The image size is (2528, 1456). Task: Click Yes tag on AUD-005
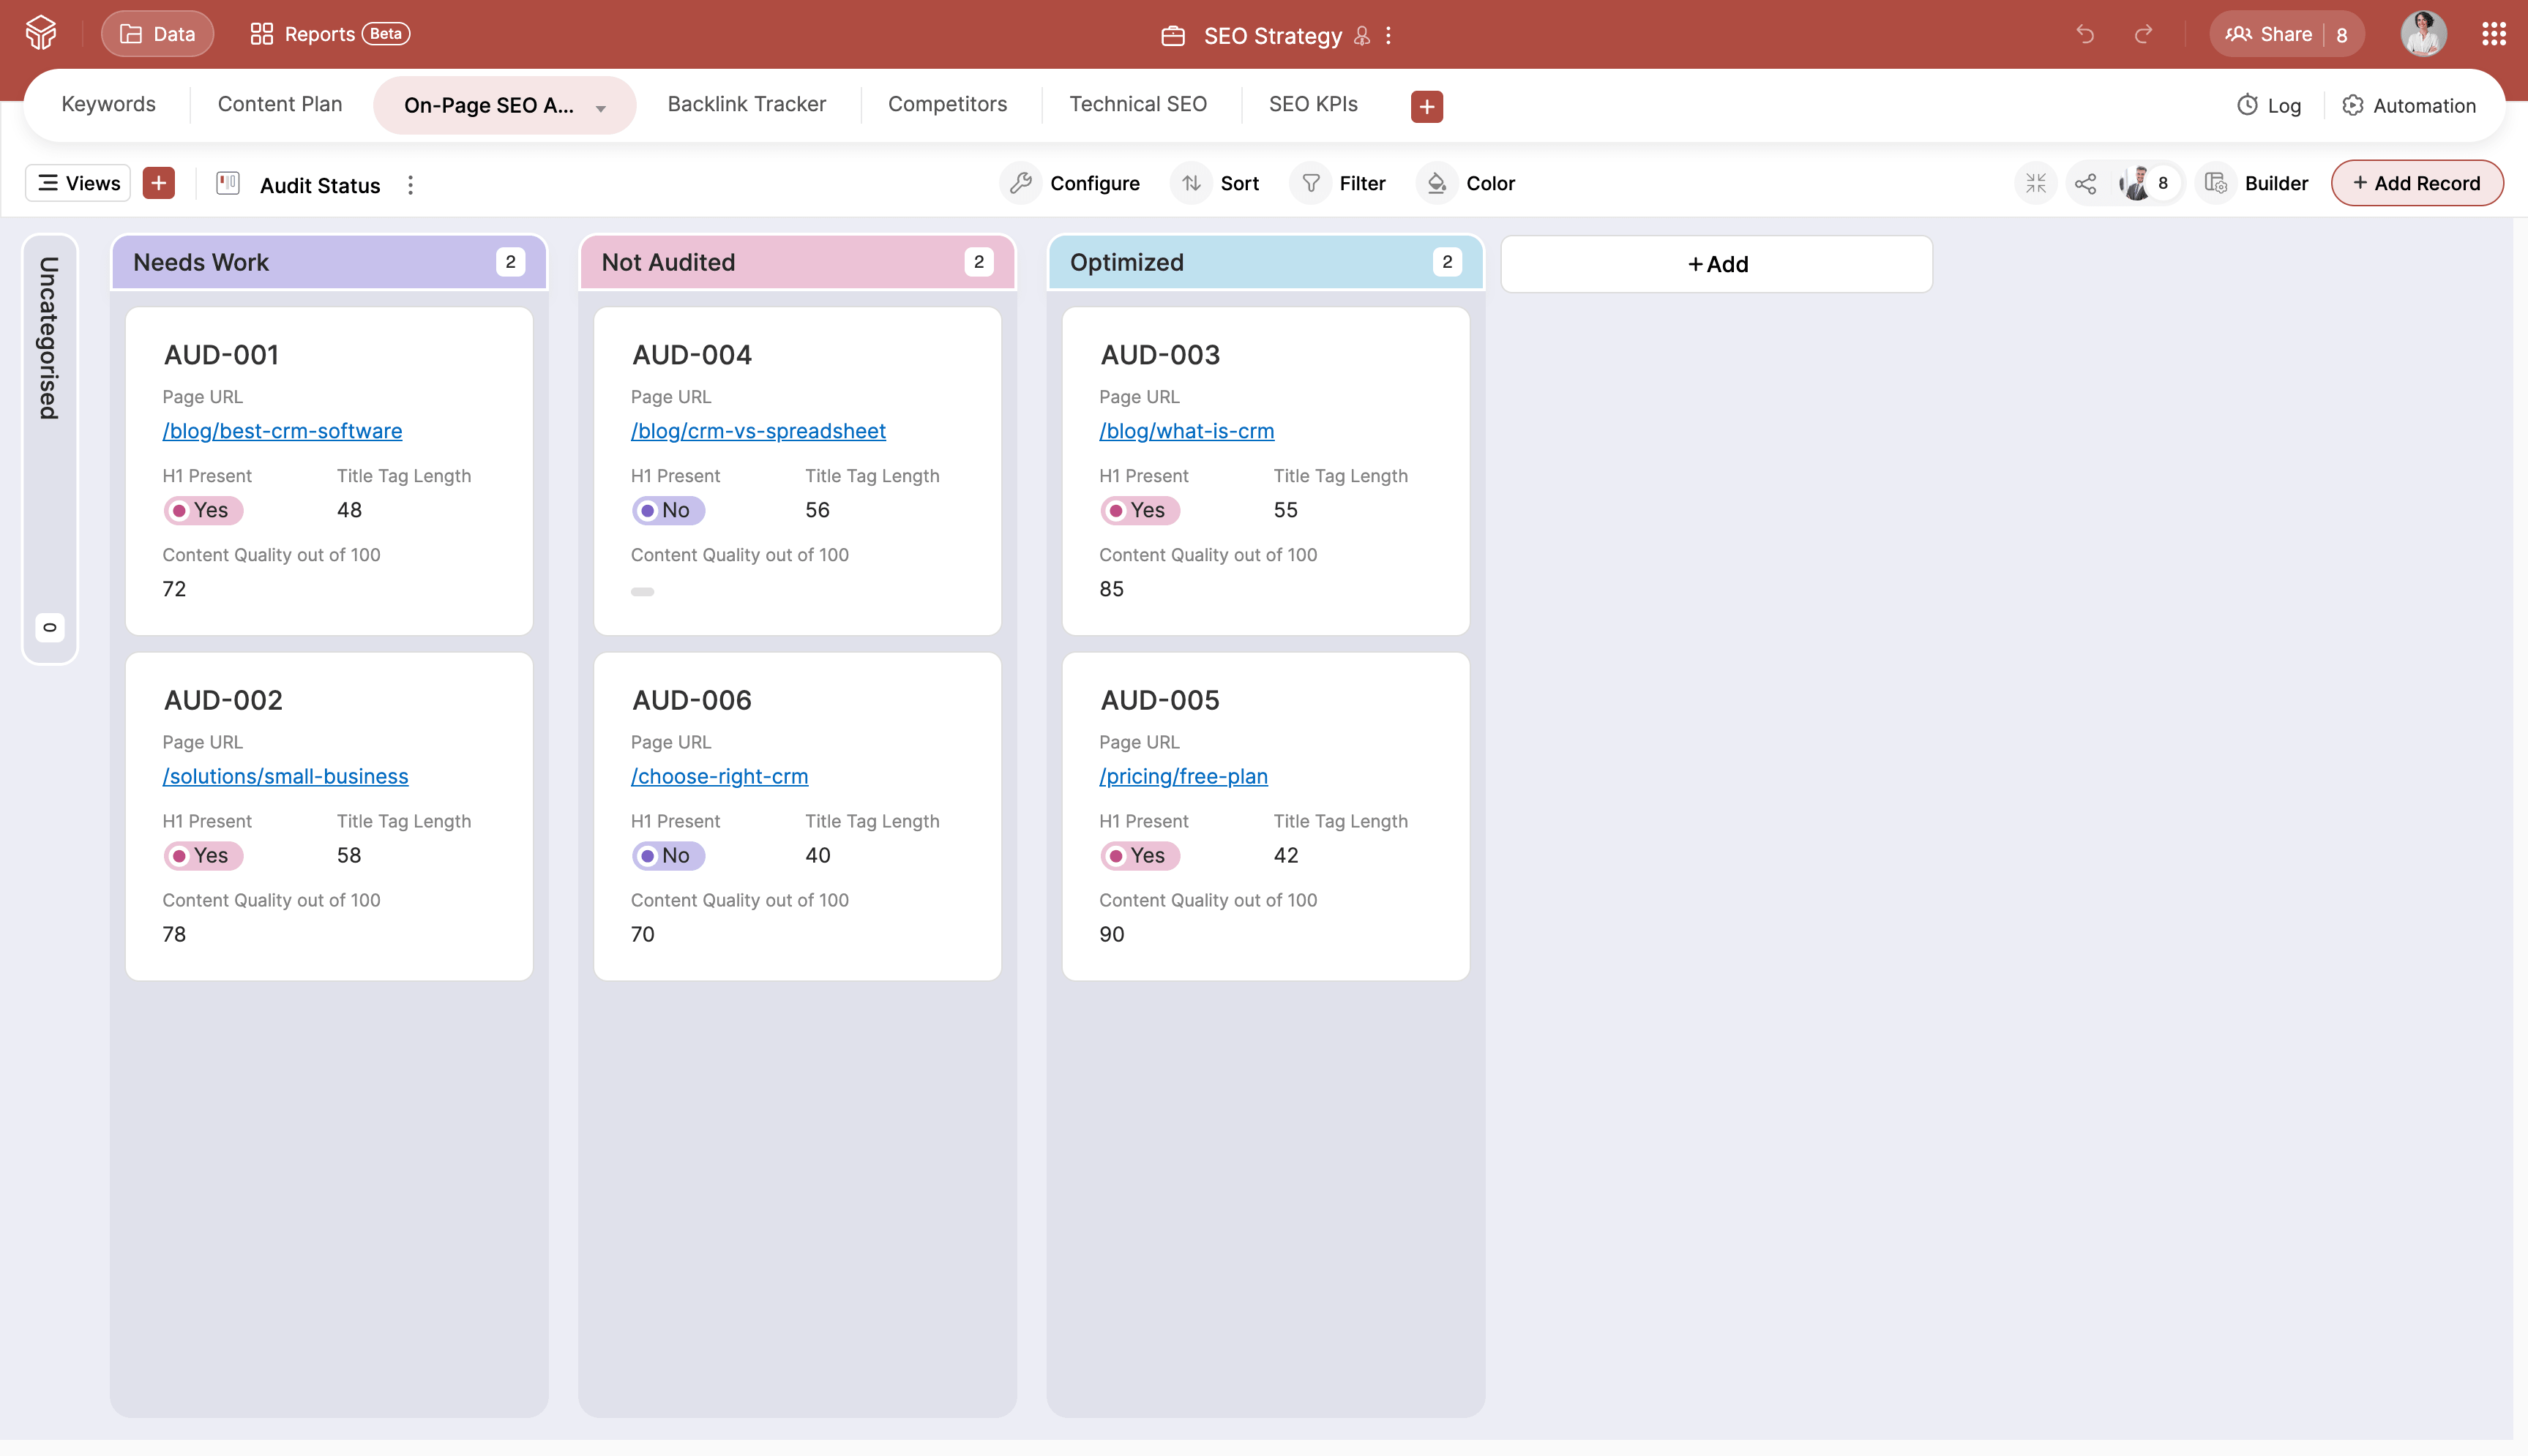tap(1140, 855)
